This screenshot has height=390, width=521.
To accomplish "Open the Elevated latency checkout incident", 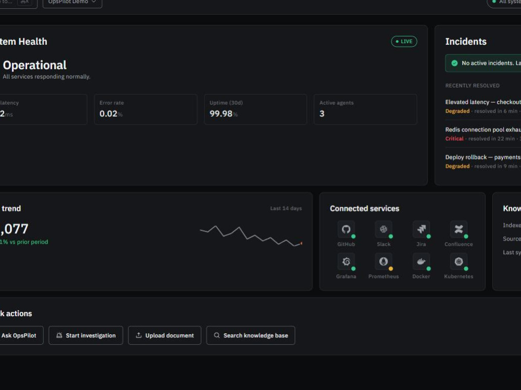I will pos(483,106).
